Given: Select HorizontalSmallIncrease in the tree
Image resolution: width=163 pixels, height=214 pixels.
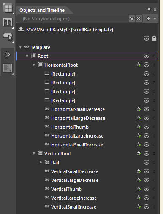Looking at the screenshot, I should [77, 145].
